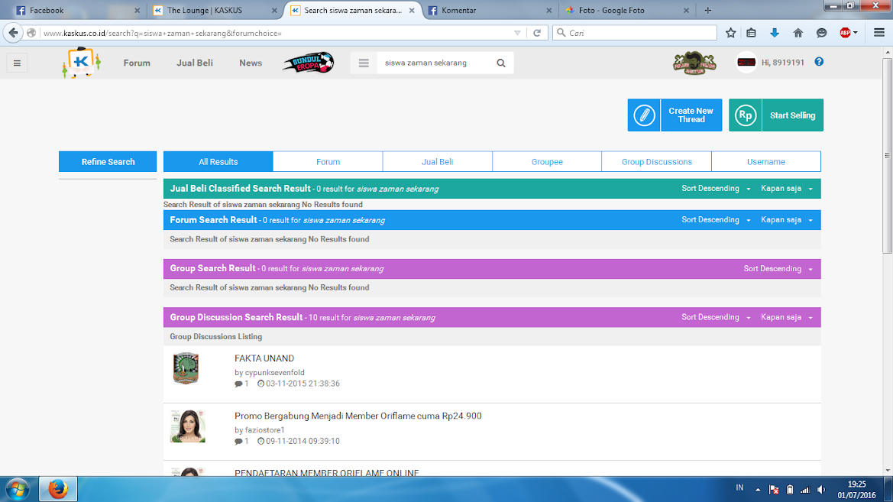Image resolution: width=893 pixels, height=502 pixels.
Task: Click the Kaskus logo icon
Action: pos(82,62)
